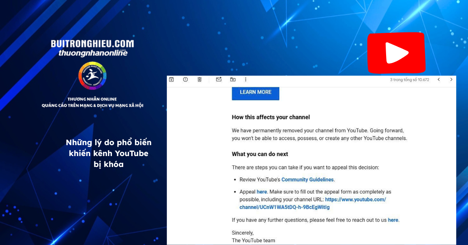Open the Move to folder icon

233,80
